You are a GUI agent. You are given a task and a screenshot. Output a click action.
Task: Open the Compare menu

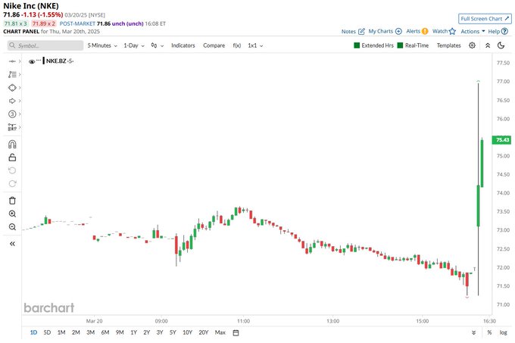[214, 45]
